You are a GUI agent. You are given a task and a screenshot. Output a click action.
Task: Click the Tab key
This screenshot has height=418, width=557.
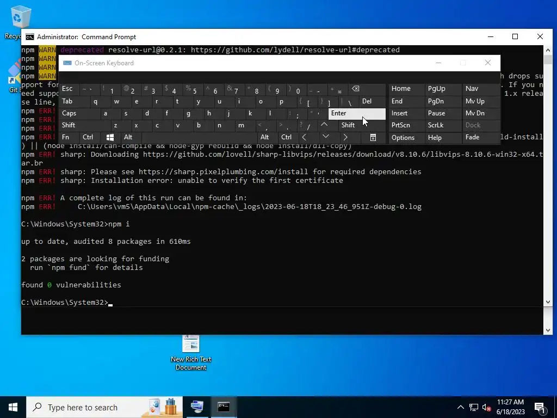[x=74, y=102]
